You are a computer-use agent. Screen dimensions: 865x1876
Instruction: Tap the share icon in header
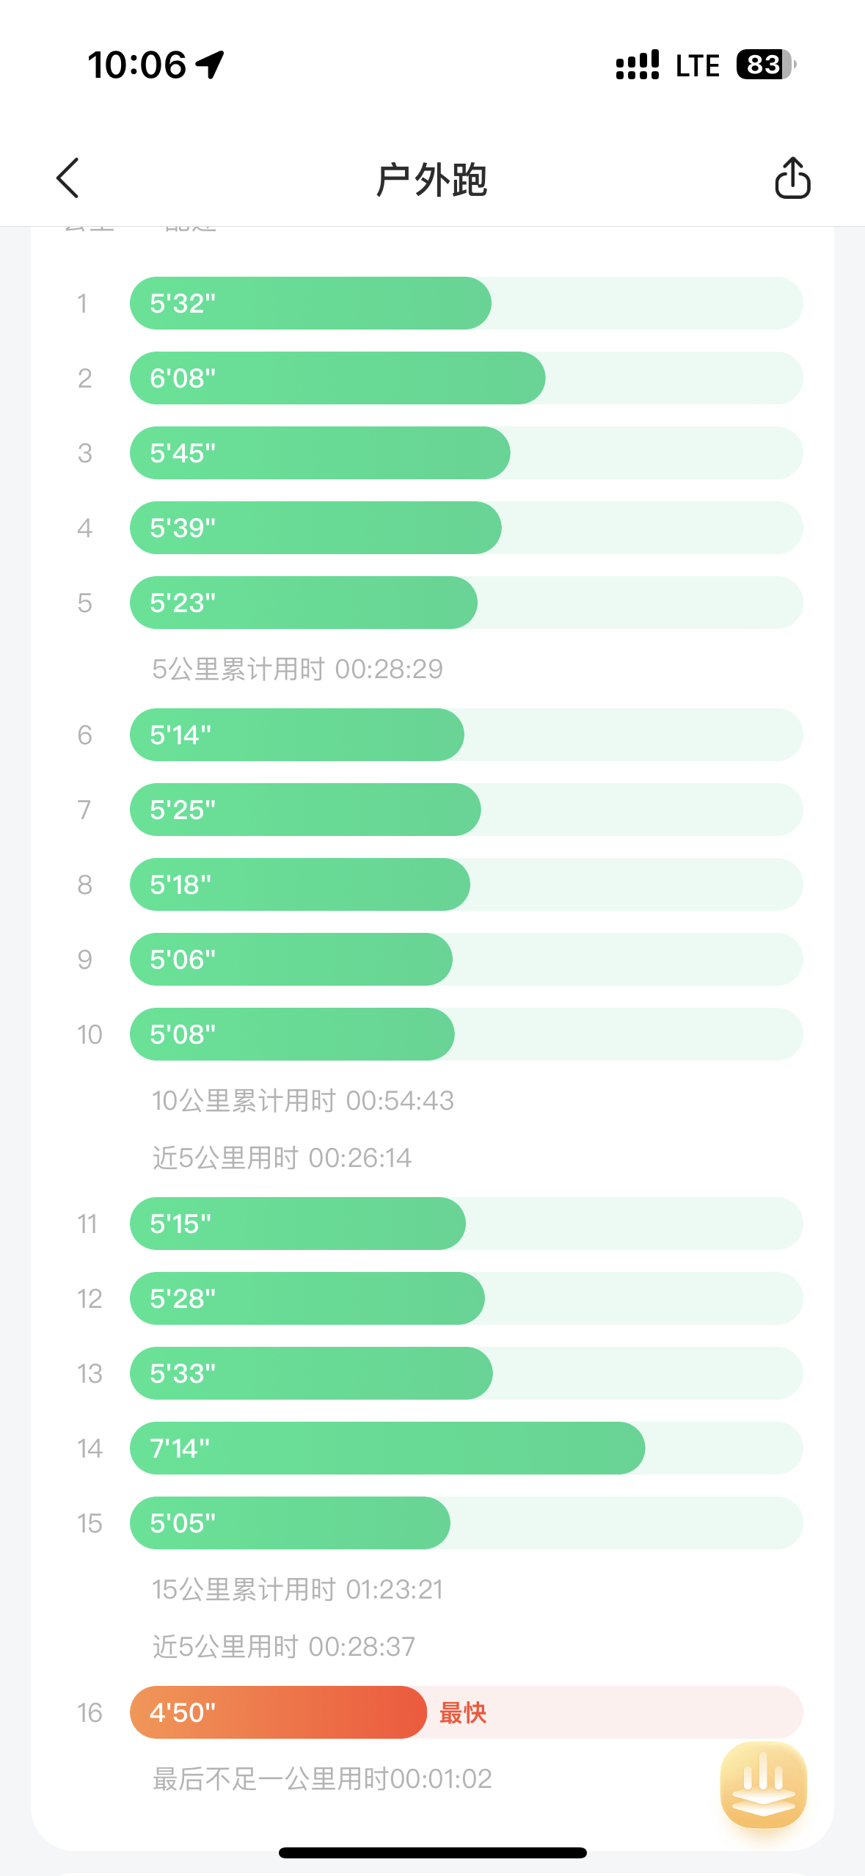pyautogui.click(x=792, y=178)
